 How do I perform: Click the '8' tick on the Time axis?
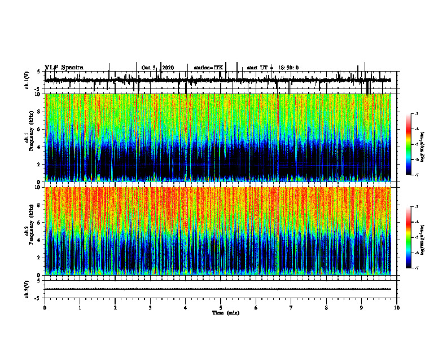coord(326,308)
